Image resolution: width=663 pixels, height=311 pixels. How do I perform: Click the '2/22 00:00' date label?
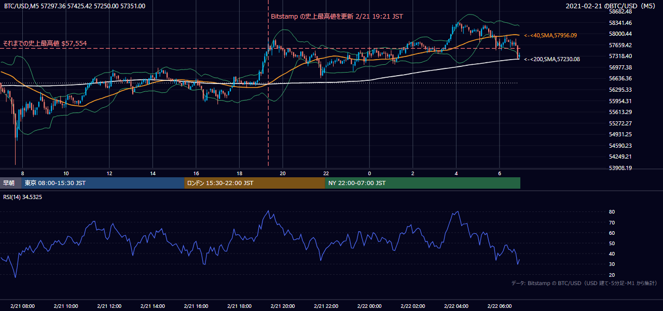pyautogui.click(x=369, y=306)
